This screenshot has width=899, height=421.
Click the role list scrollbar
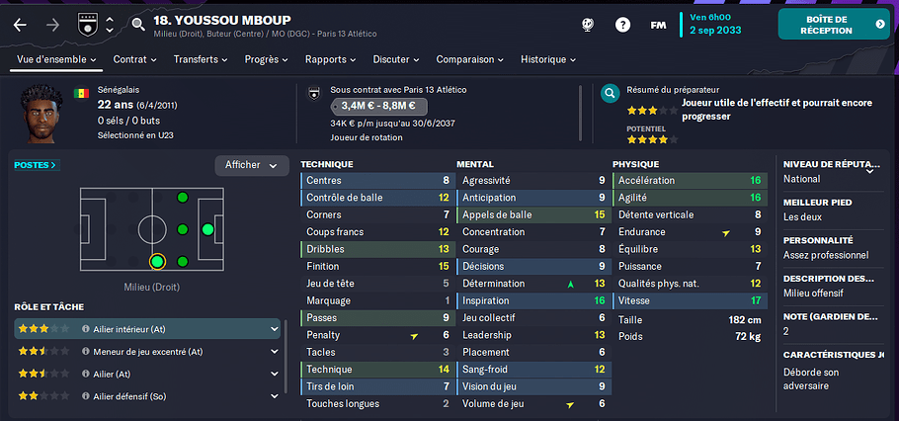[286, 356]
